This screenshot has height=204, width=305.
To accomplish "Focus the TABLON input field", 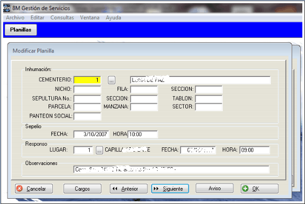I will [209, 99].
